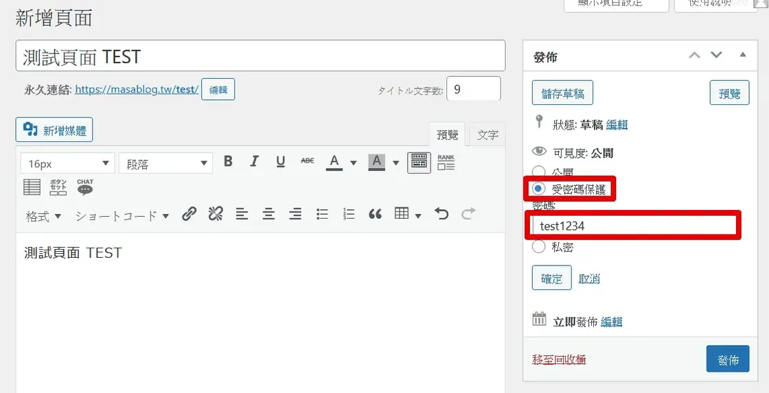Toggle the toolbar keyboard icon button
This screenshot has height=393, width=769.
click(419, 162)
